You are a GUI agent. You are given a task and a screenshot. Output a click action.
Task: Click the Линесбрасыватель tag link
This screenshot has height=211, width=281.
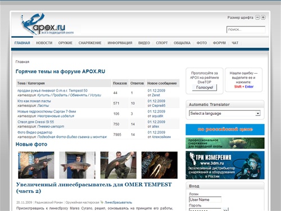pos(118,203)
